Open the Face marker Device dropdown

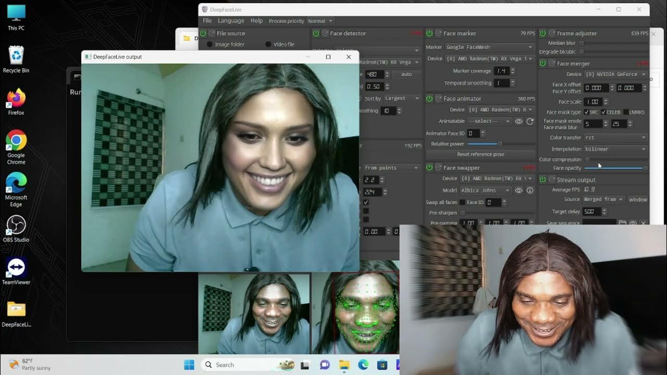pos(489,59)
